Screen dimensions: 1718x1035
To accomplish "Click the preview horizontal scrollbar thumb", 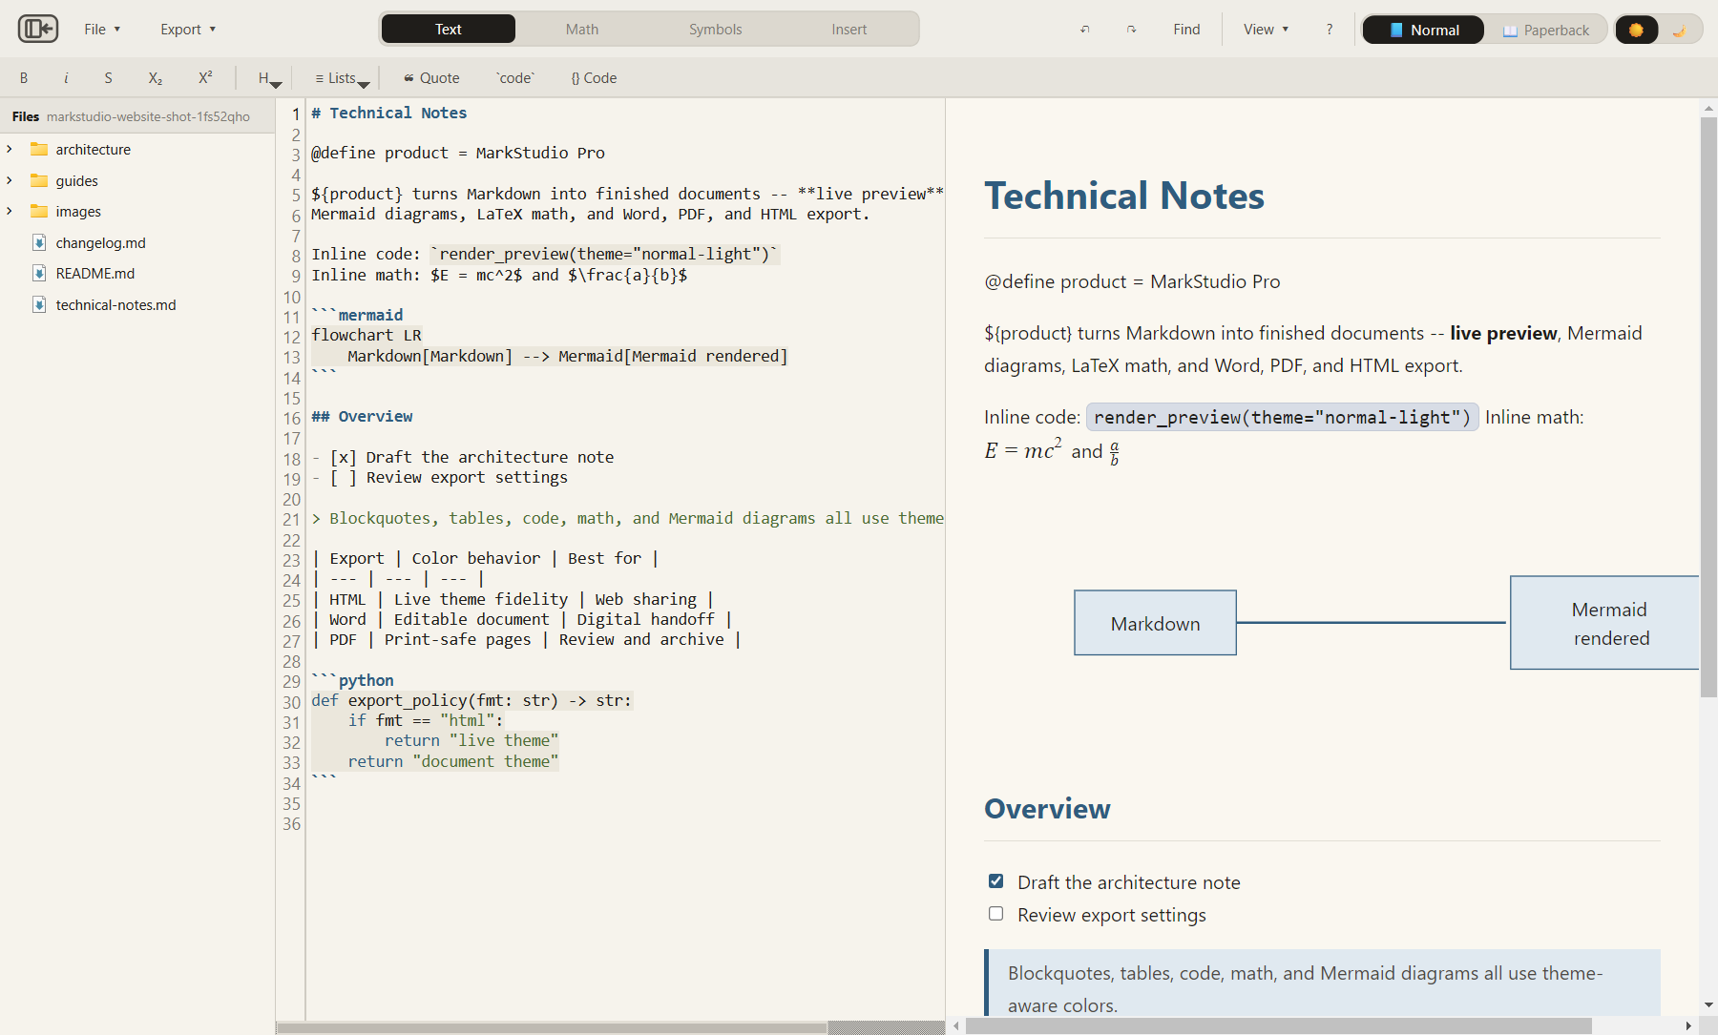I will coord(1279,1025).
